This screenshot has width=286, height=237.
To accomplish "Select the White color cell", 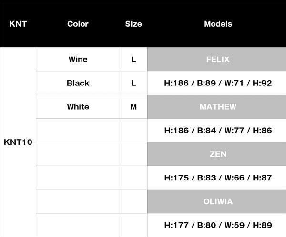I will (78, 107).
